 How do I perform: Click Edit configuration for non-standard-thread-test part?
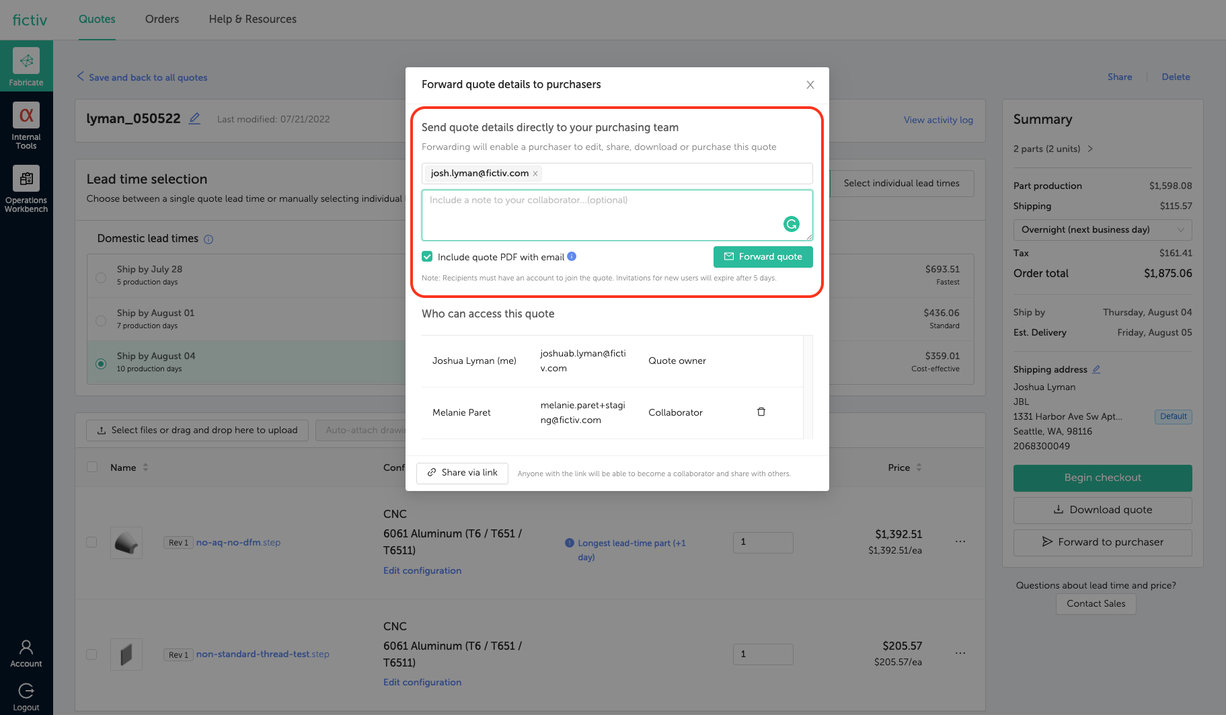[422, 682]
